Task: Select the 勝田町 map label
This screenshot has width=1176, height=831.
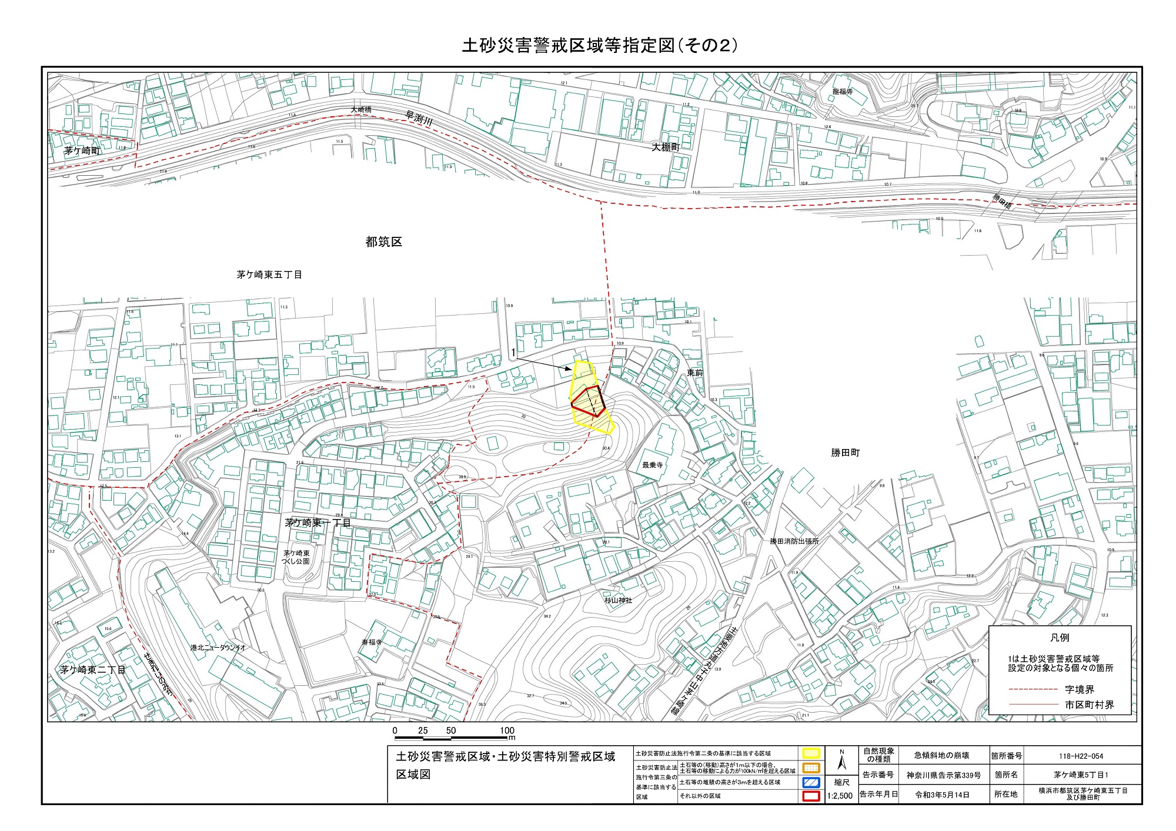Action: click(845, 453)
